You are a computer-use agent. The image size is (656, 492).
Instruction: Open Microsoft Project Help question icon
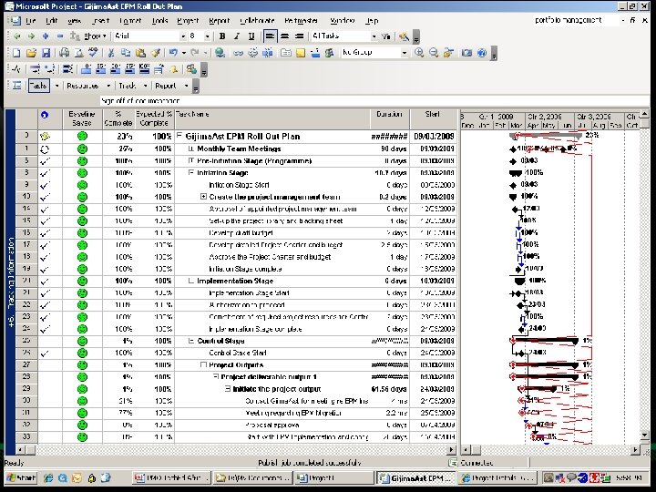(x=482, y=53)
